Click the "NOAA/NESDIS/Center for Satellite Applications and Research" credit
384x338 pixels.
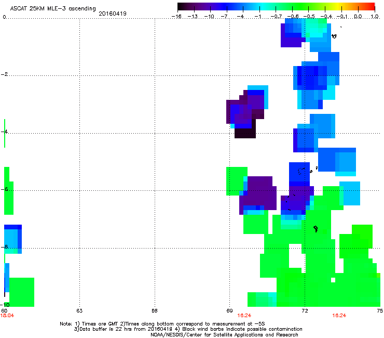pyautogui.click(x=224, y=335)
